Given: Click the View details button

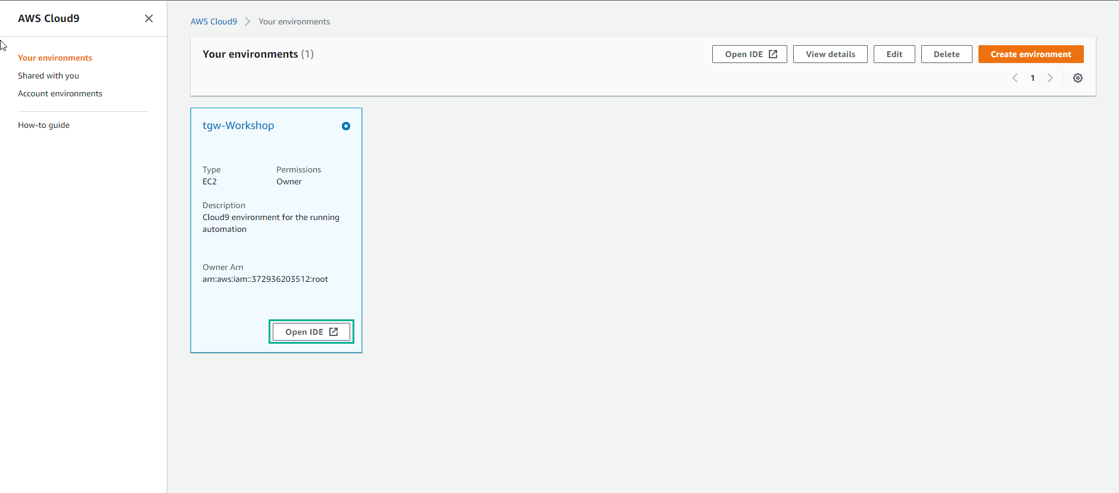Looking at the screenshot, I should (830, 54).
